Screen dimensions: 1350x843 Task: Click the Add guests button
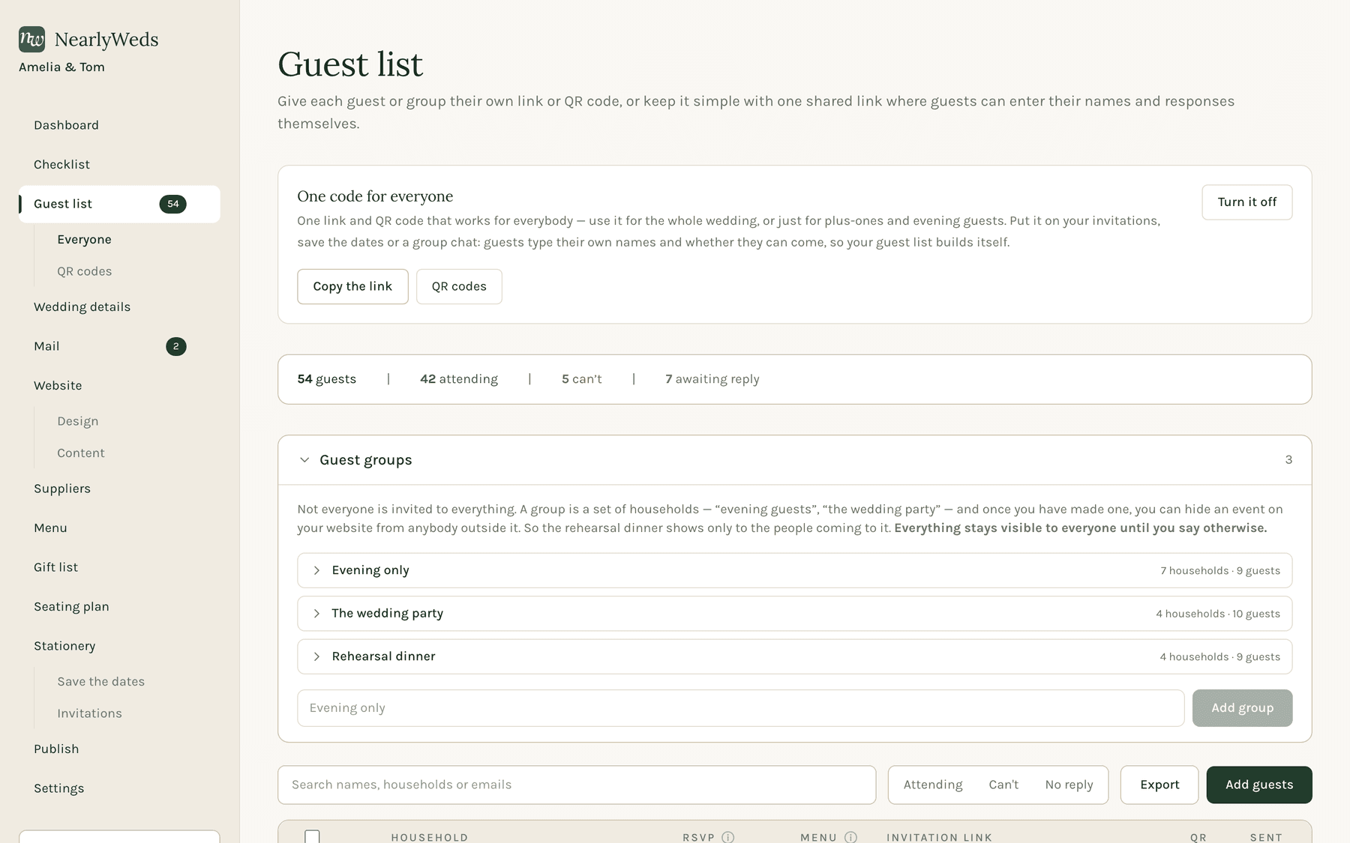coord(1259,785)
